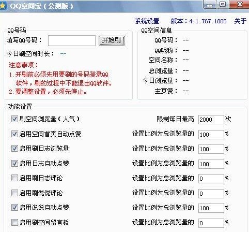Open 系统设置 system settings link

pos(147,21)
